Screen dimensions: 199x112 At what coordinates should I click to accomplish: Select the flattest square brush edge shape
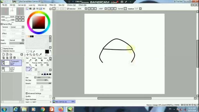50,74
